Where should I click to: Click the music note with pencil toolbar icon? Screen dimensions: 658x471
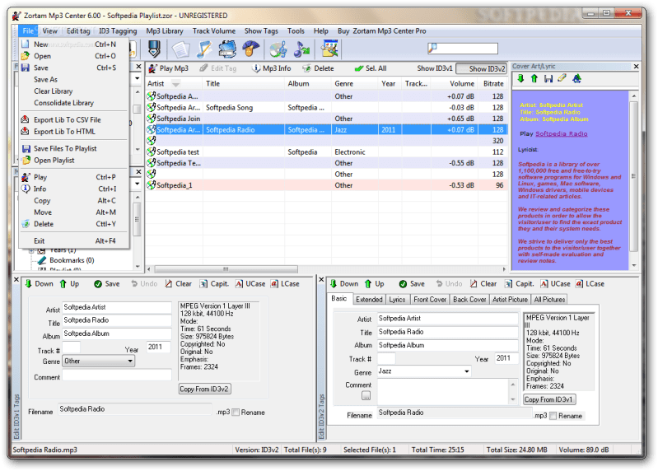pyautogui.click(x=204, y=49)
